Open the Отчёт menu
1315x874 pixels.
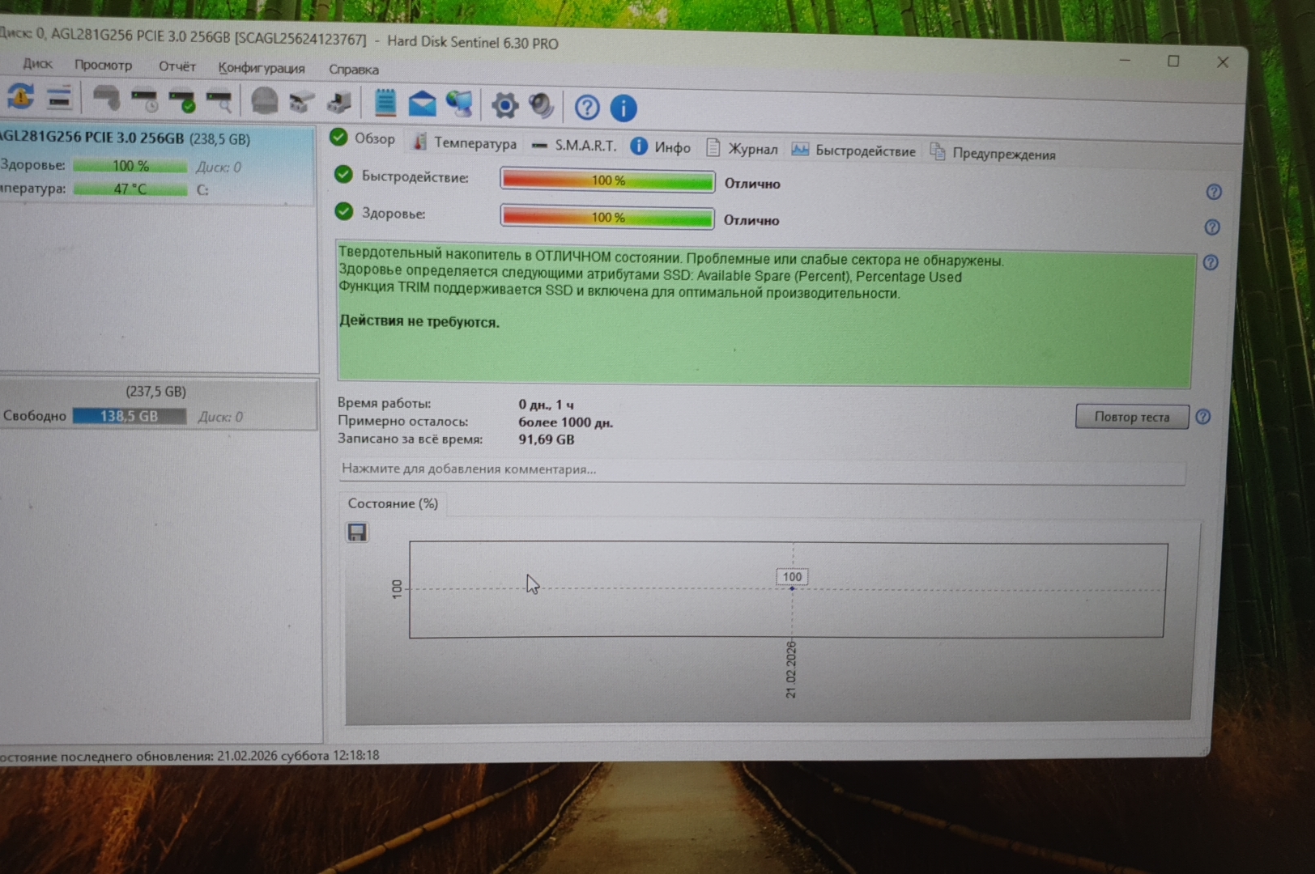pyautogui.click(x=177, y=66)
